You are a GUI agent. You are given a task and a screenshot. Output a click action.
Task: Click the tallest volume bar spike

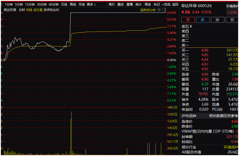tap(72, 133)
